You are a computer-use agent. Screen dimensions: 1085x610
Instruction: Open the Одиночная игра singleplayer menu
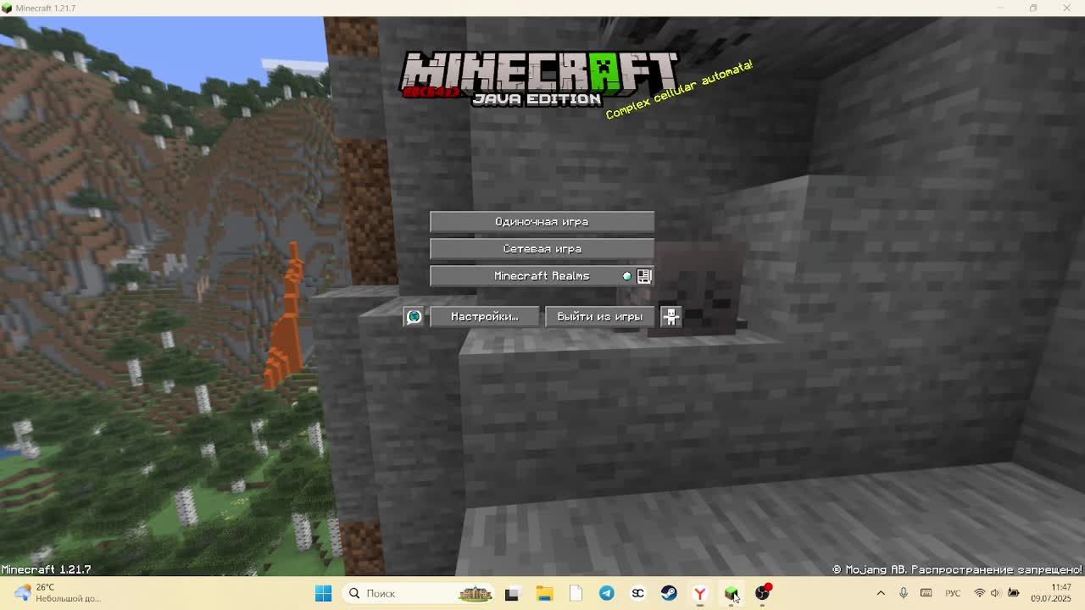pos(542,222)
